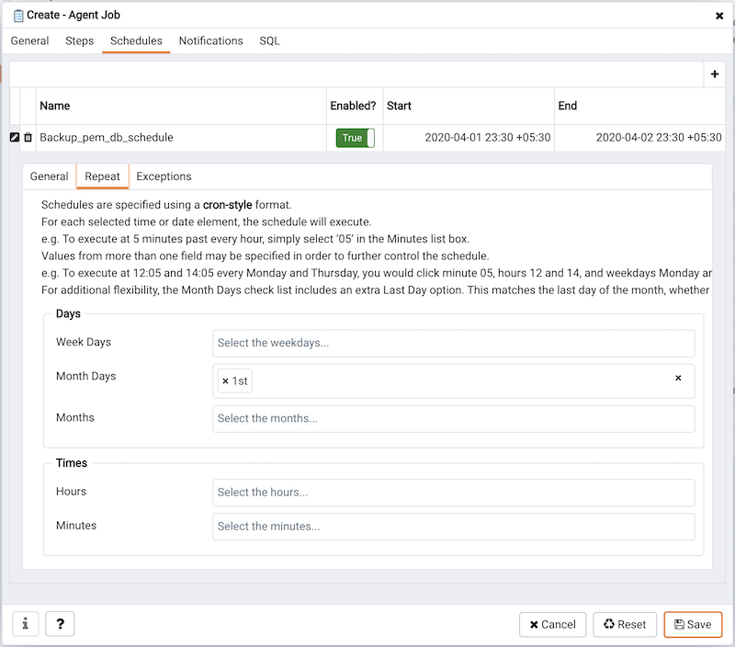Select the Repeat tab
735x647 pixels.
point(102,176)
